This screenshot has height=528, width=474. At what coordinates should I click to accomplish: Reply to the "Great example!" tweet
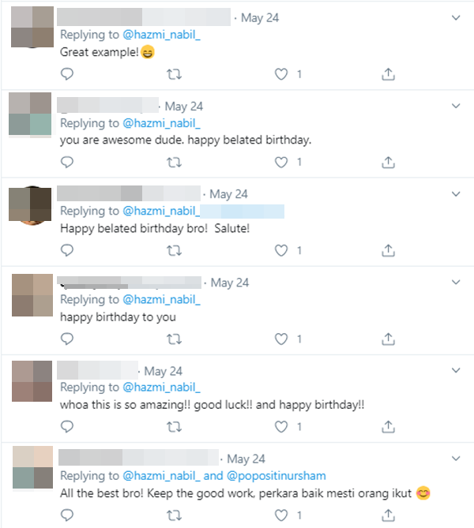click(x=68, y=74)
